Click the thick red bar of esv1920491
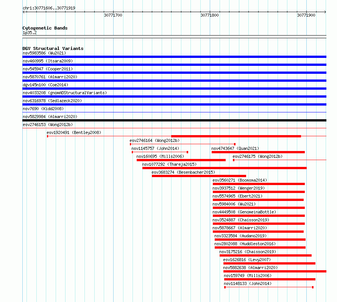 tap(236, 136)
